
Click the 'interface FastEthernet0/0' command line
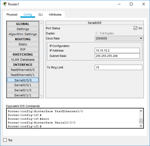coord(45,111)
